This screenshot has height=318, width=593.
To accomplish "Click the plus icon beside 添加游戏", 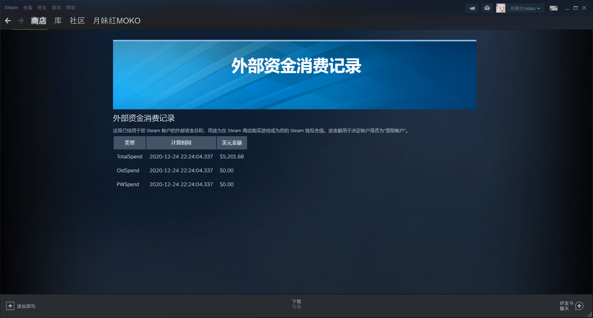I will pos(10,306).
